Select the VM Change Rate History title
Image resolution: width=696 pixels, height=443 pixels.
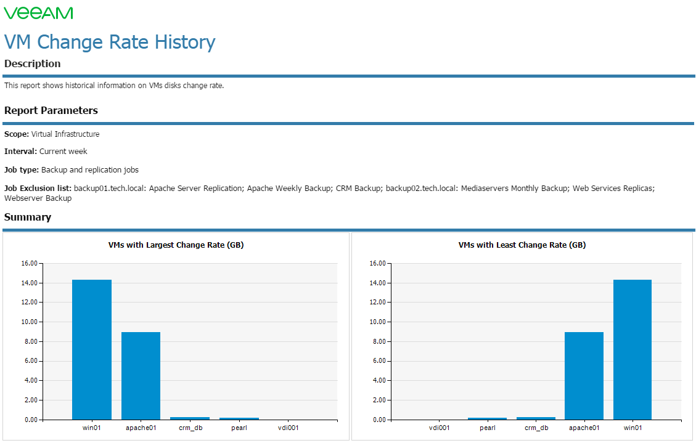click(x=110, y=42)
